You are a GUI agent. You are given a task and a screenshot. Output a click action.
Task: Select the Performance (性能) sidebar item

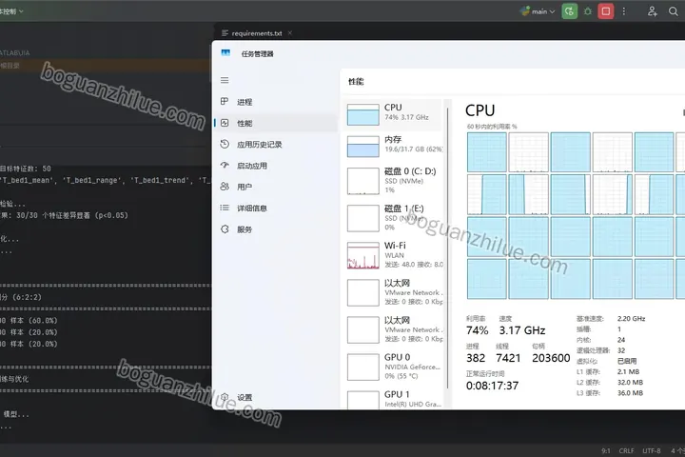(275, 124)
